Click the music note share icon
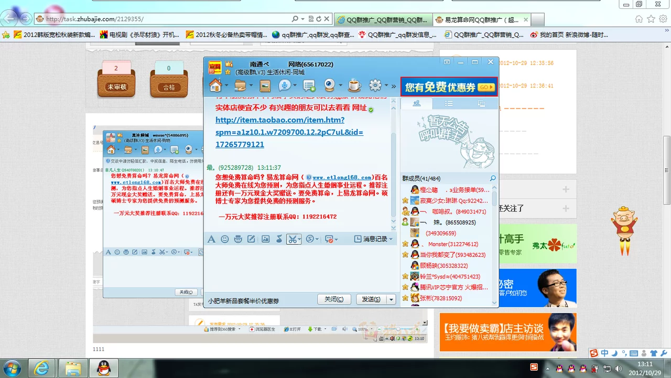671x378 pixels. tap(279, 239)
